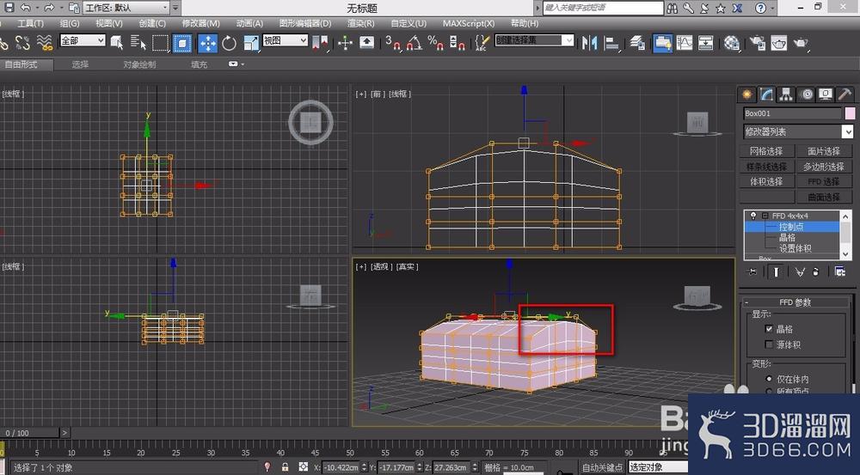Open the Layer Manager icon

pyautogui.click(x=637, y=43)
